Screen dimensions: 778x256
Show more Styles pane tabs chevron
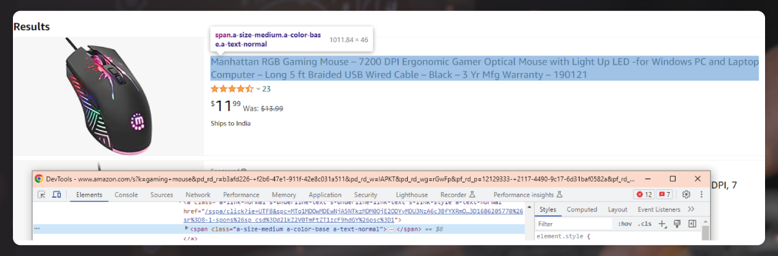691,209
